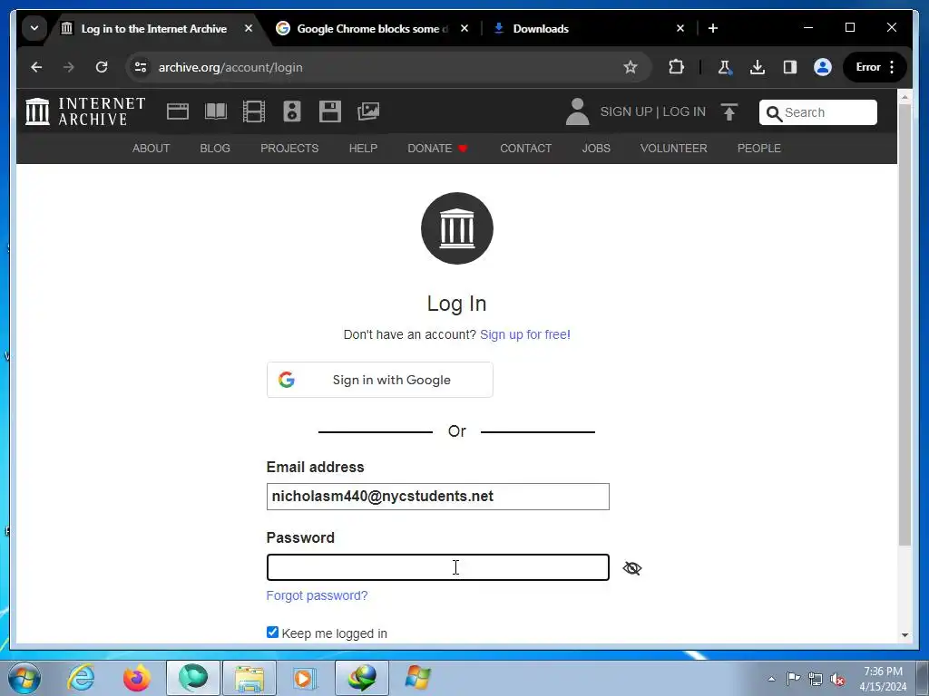Open PROJECTS menu item

coord(289,148)
